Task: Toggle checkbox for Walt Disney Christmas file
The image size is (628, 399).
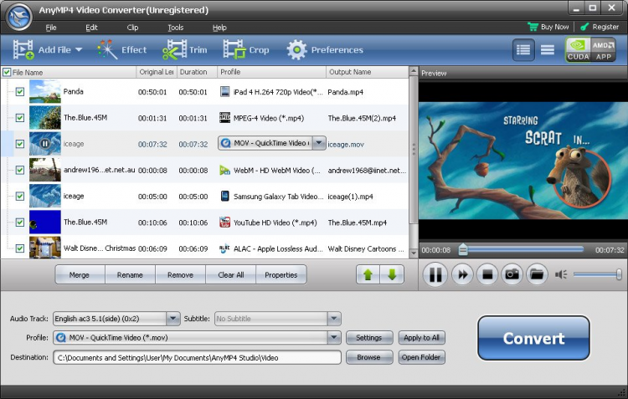Action: tap(20, 248)
